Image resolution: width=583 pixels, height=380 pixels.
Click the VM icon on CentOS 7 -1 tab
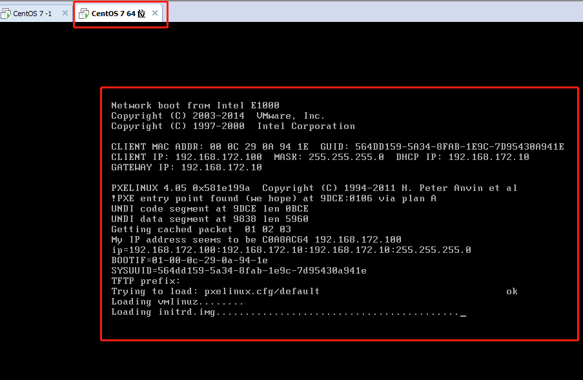pos(6,14)
